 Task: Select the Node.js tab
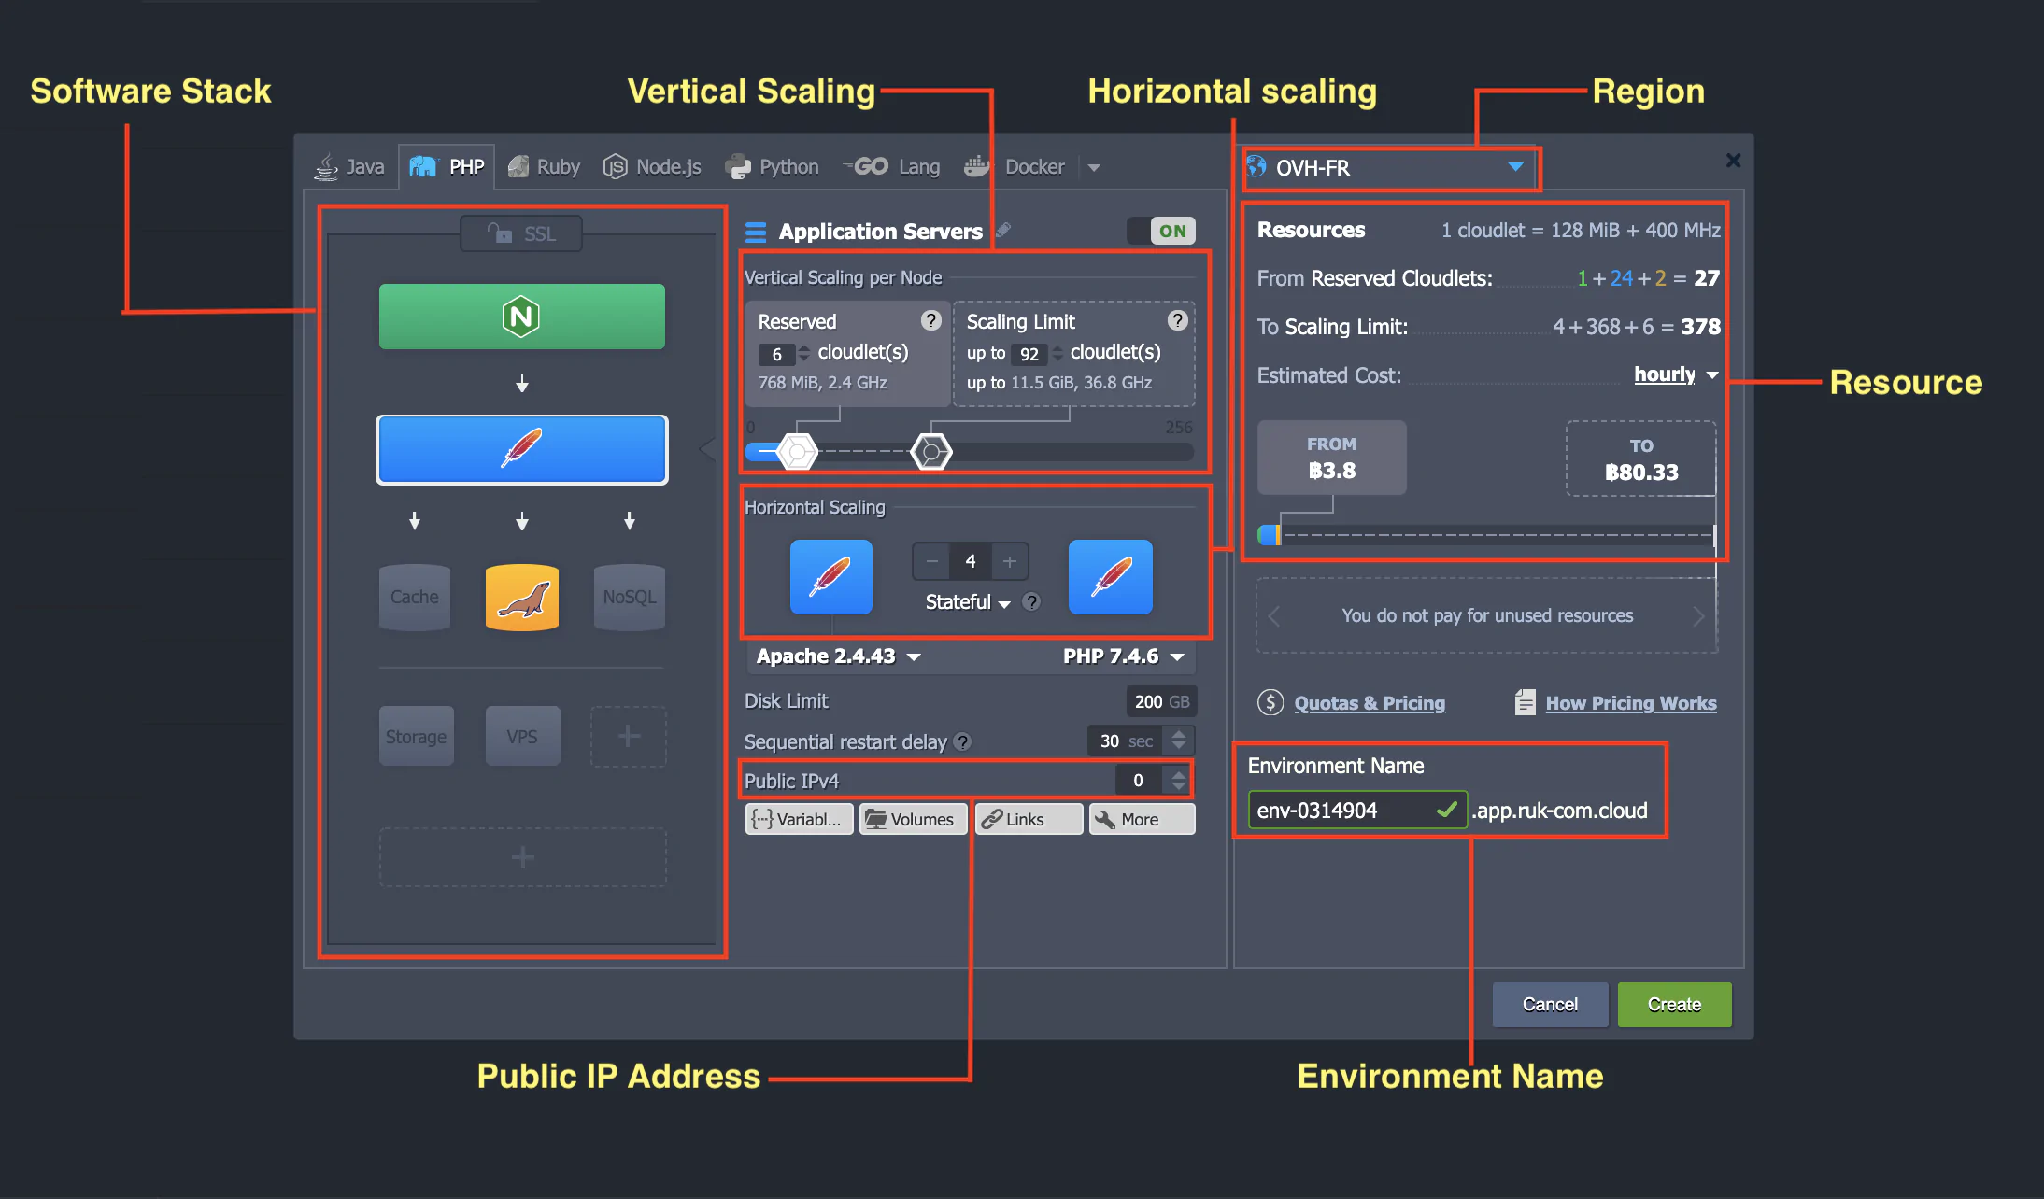(x=652, y=167)
